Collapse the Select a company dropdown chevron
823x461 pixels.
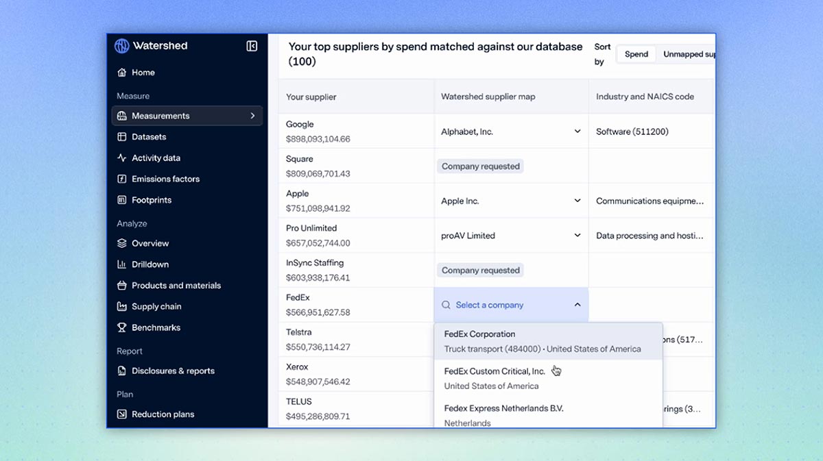pyautogui.click(x=577, y=305)
